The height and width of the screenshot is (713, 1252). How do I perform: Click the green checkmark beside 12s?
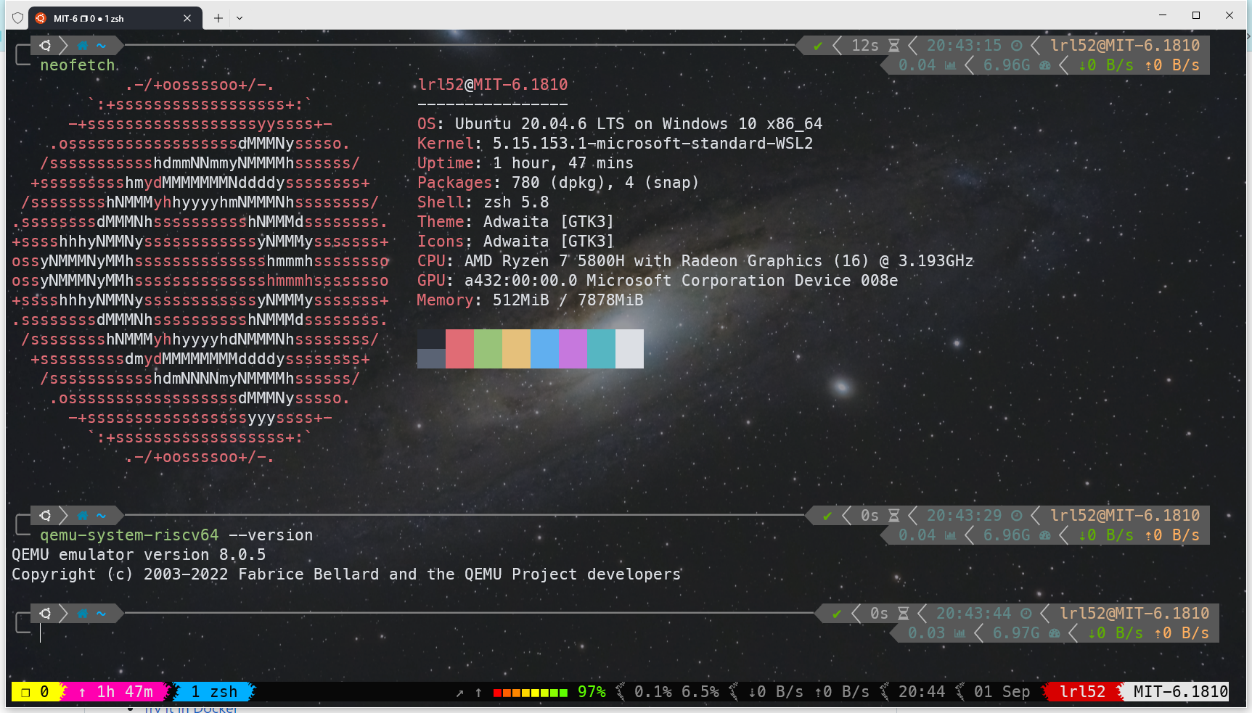pos(818,46)
